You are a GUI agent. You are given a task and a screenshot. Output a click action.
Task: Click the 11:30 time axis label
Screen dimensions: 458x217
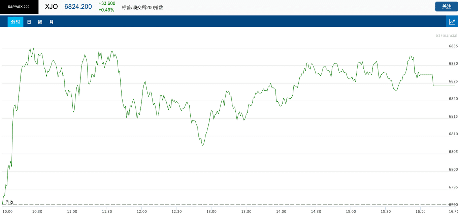pyautogui.click(x=107, y=212)
